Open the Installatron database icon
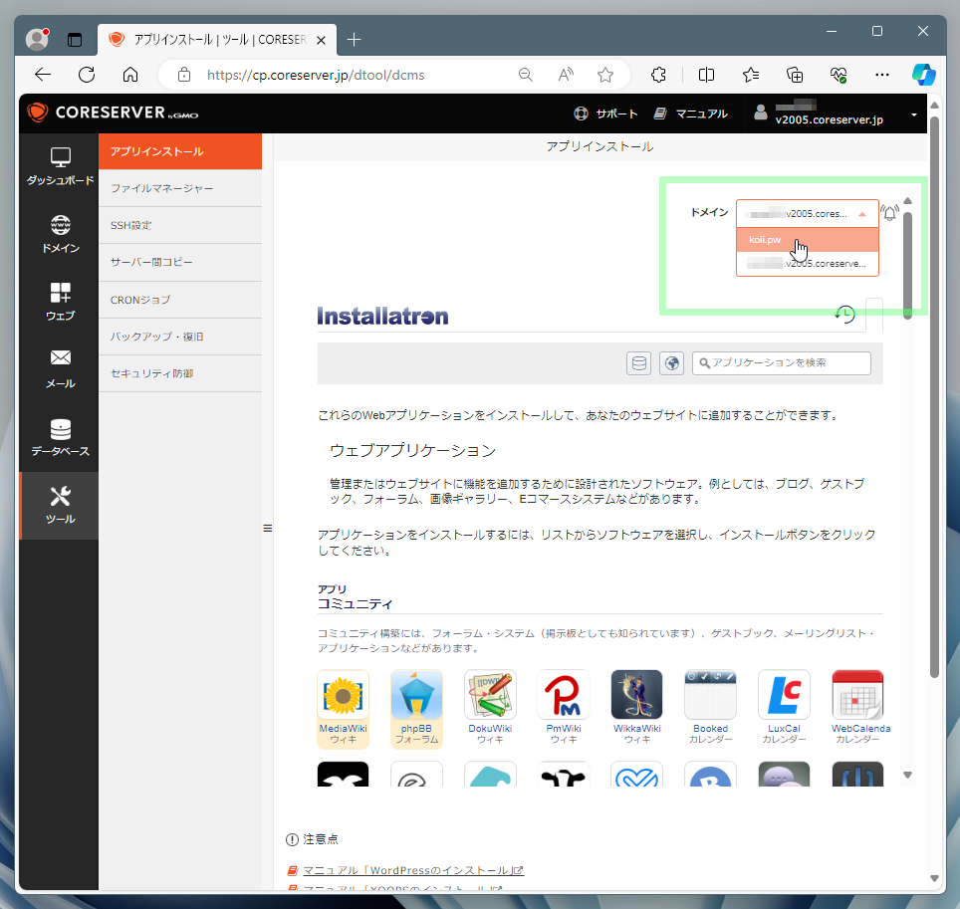Image resolution: width=960 pixels, height=909 pixels. 638,363
